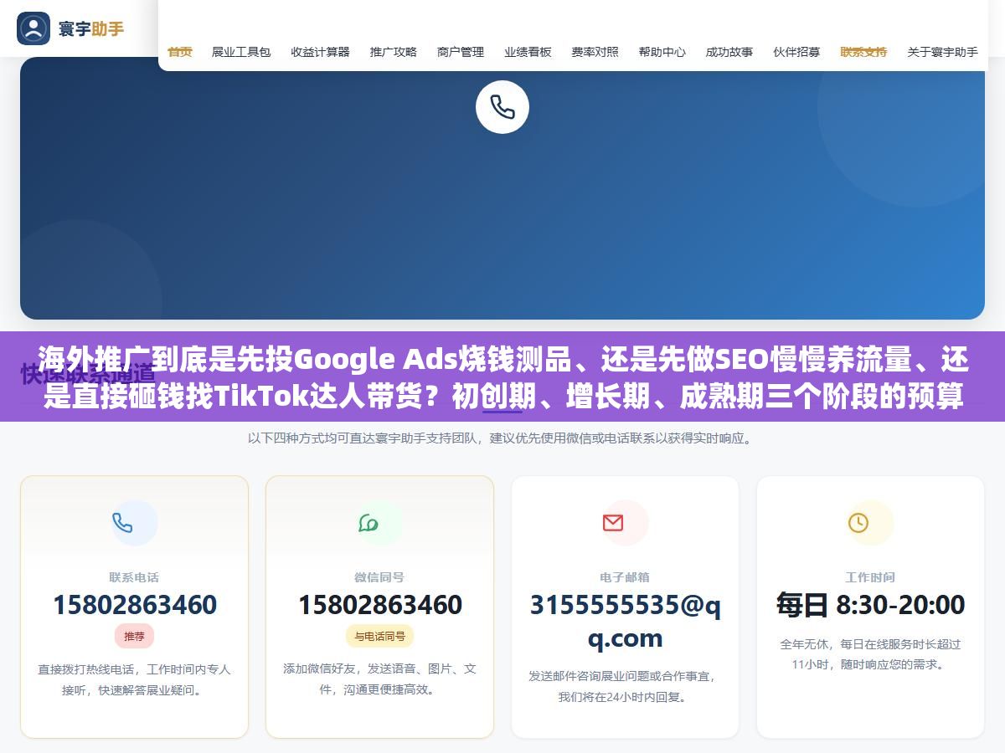Go to 伙伴招募 page
The image size is (1005, 753).
point(796,52)
